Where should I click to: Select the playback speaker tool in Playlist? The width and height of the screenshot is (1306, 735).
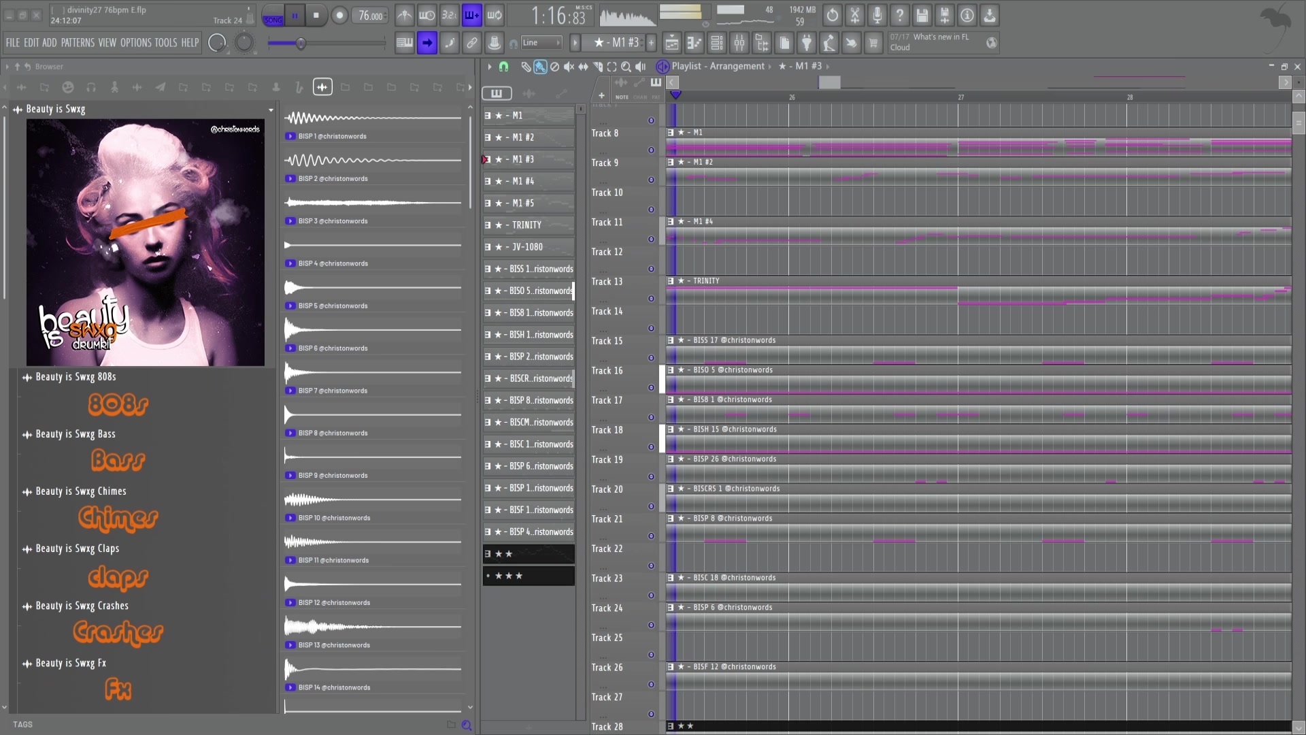click(x=640, y=67)
